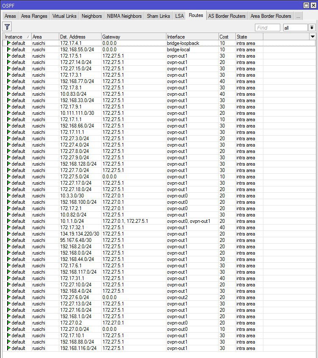The width and height of the screenshot is (318, 358).
Task: Select destination 192.168.44.0/24
Action: coord(77,259)
